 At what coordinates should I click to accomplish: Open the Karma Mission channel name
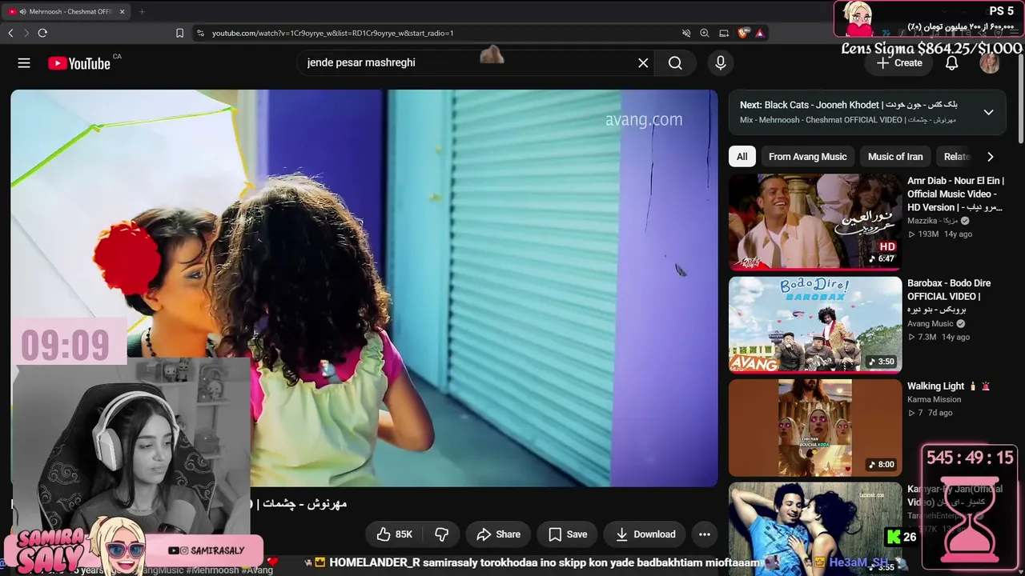click(934, 400)
